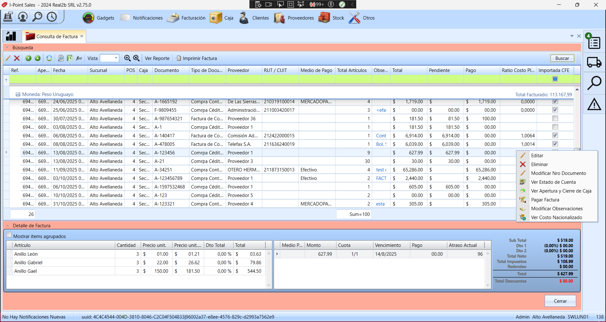Toggle Importada CFE checkbox for A-140417
The height and width of the screenshot is (322, 606).
tap(555, 135)
